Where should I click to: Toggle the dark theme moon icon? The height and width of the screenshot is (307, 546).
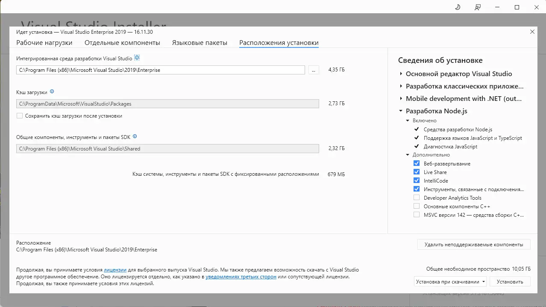click(458, 7)
